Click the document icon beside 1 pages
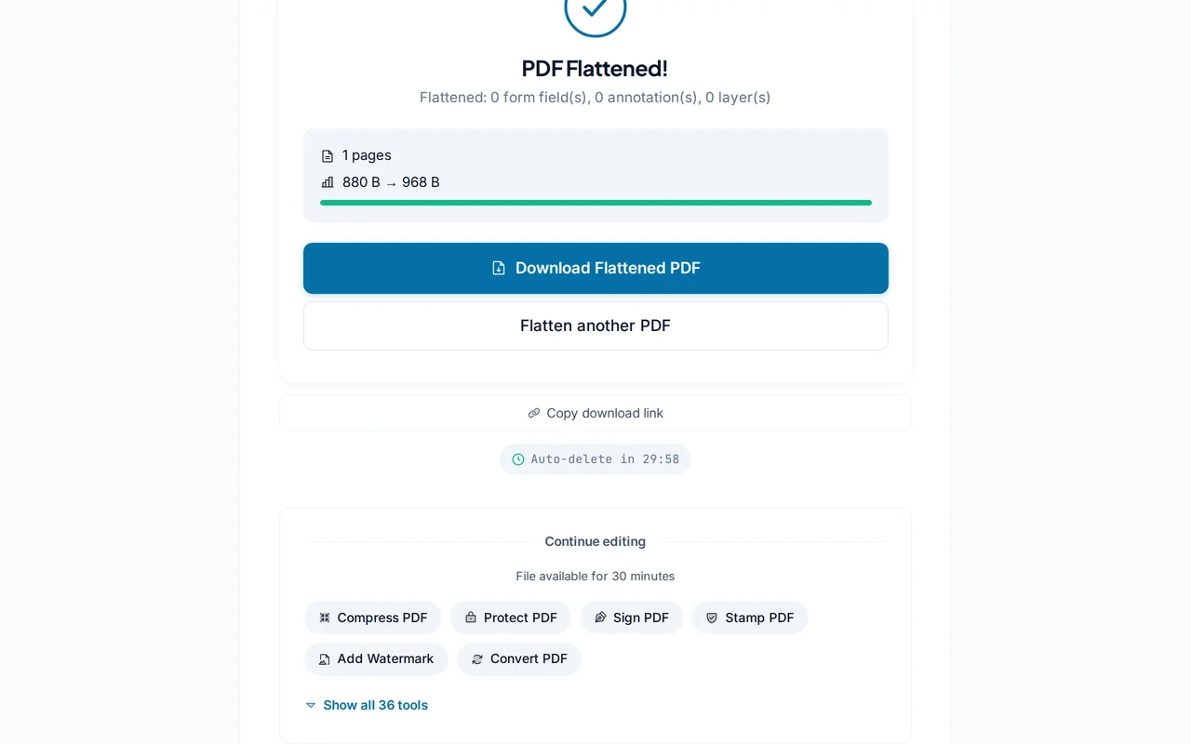Viewport: 1191px width, 744px height. 327,155
